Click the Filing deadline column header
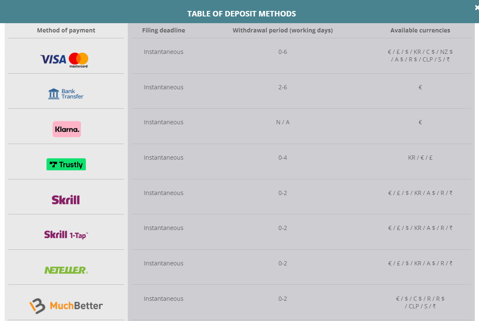This screenshot has height=321, width=479. 164,30
